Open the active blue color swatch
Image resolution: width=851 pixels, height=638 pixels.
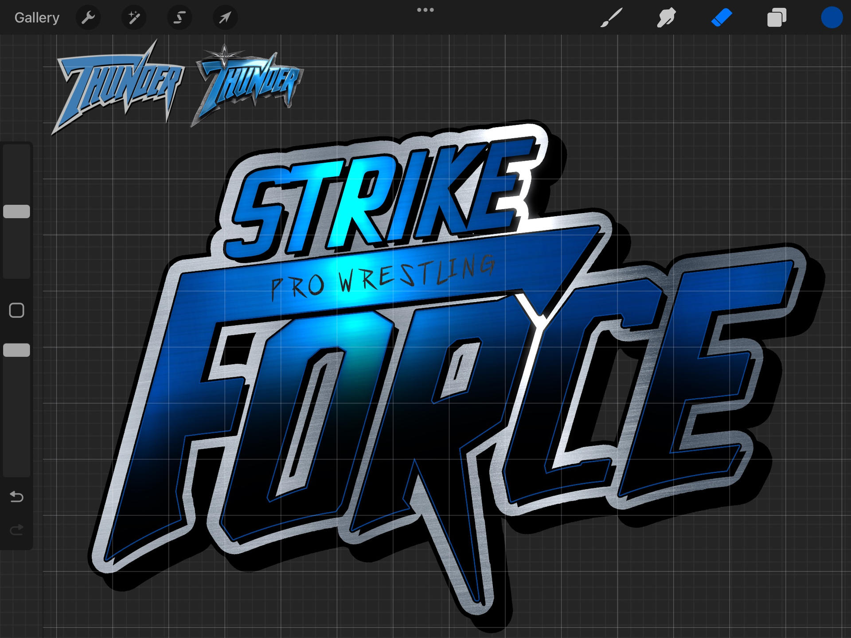(x=832, y=17)
